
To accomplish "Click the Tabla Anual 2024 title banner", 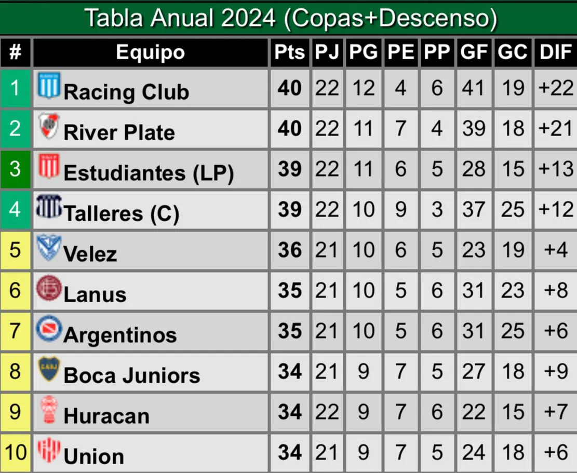I will 289,18.
